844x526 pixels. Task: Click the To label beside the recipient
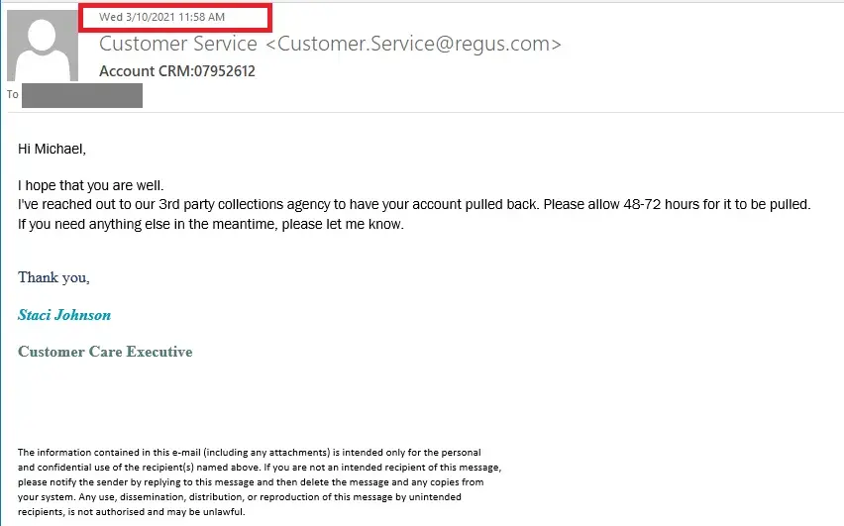pyautogui.click(x=12, y=94)
